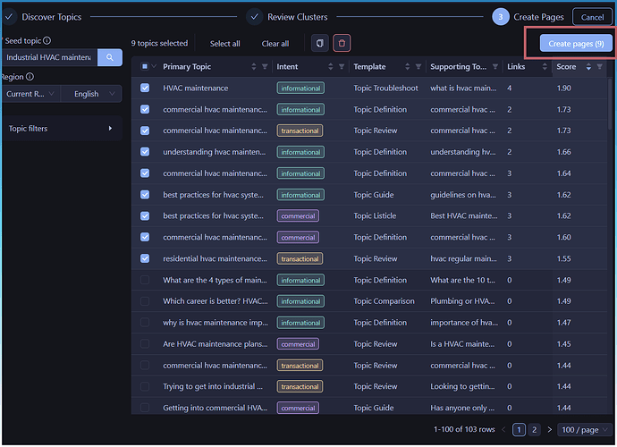Open the English language dropdown

coord(92,94)
